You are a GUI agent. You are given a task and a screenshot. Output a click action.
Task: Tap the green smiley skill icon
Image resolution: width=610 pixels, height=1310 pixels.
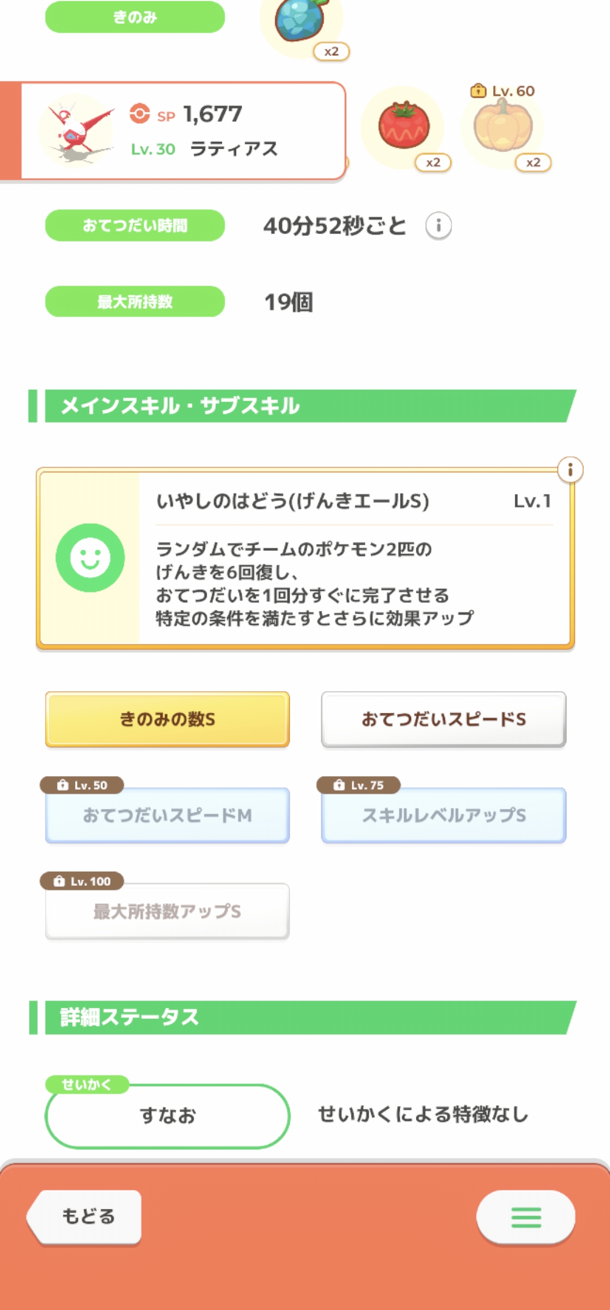click(x=90, y=558)
